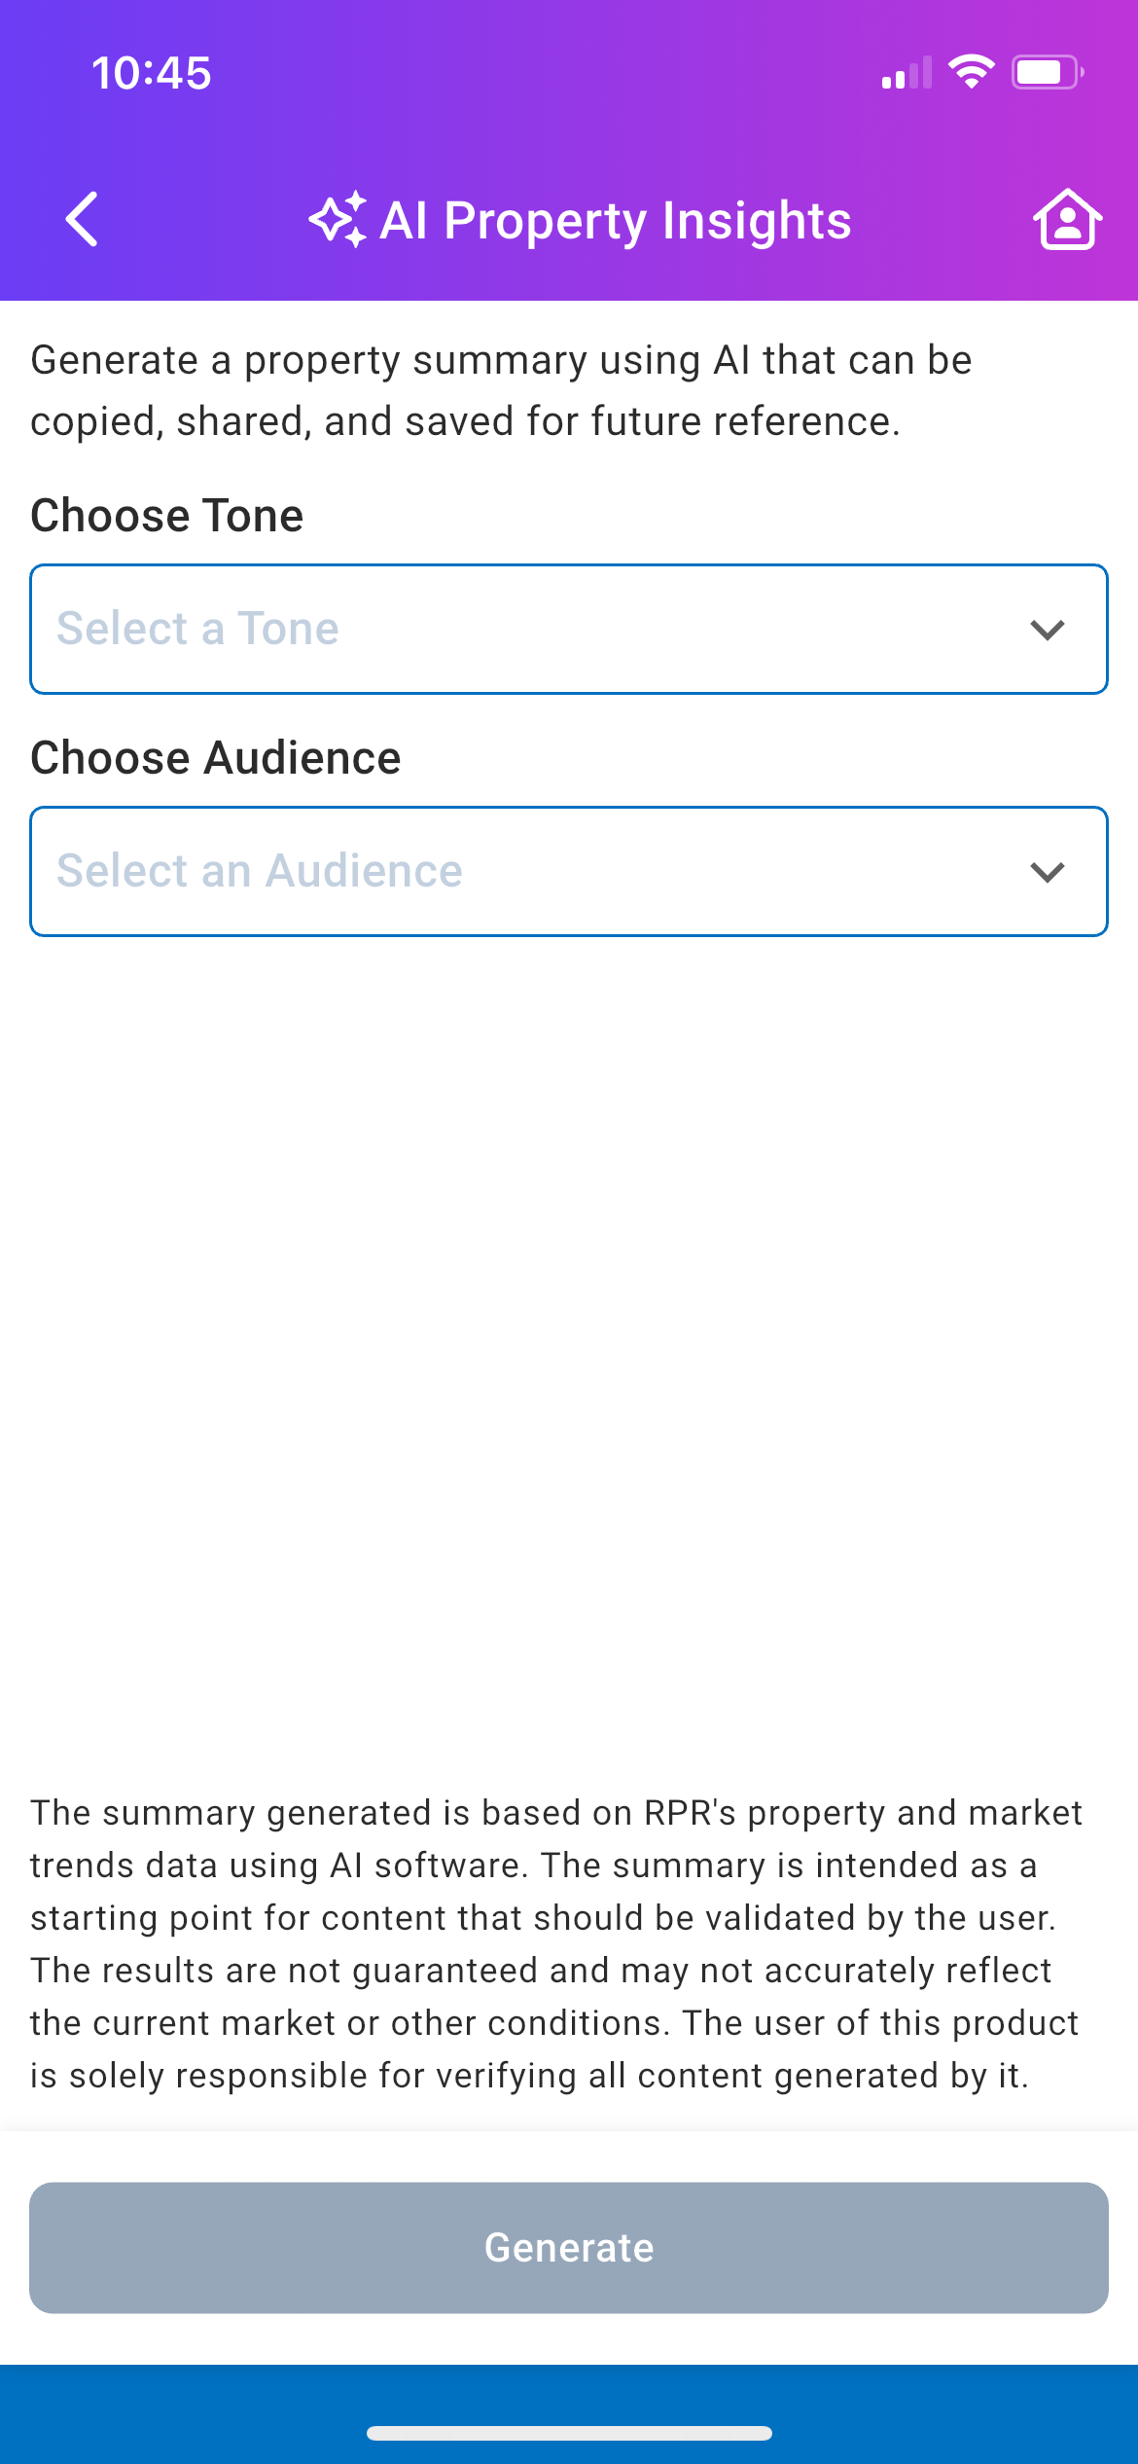This screenshot has width=1138, height=2464.
Task: Click the Select an Audience placeholder text
Action: 260,871
